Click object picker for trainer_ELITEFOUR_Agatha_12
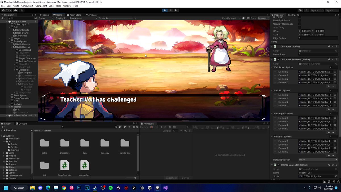 (335, 95)
